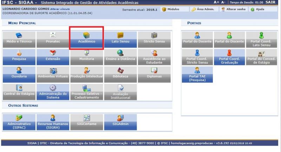Click the SAIR logout link
Image resolution: width=281 pixels, height=152 pixels.
(273, 2)
